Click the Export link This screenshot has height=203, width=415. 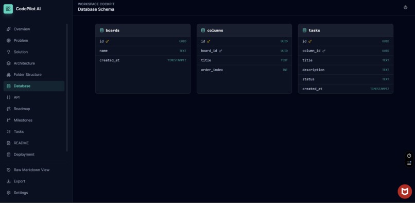pos(34,181)
